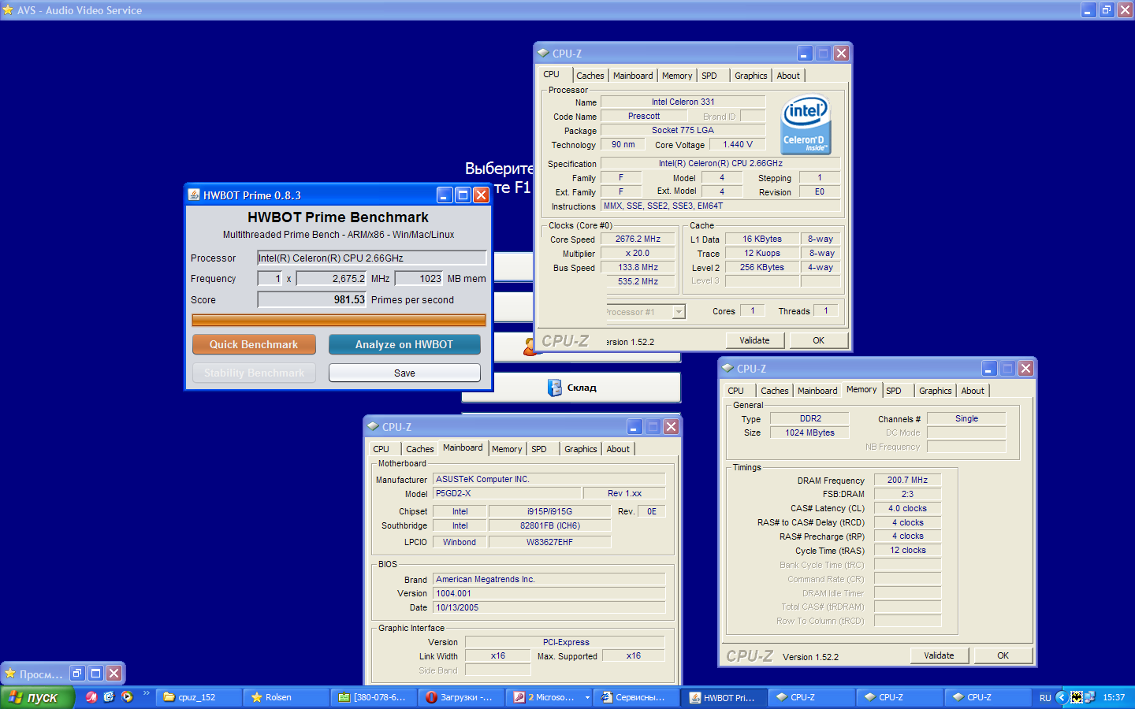Switch to Сервисны... window in taskbar
Screen dimensions: 1135x709
[x=636, y=697]
